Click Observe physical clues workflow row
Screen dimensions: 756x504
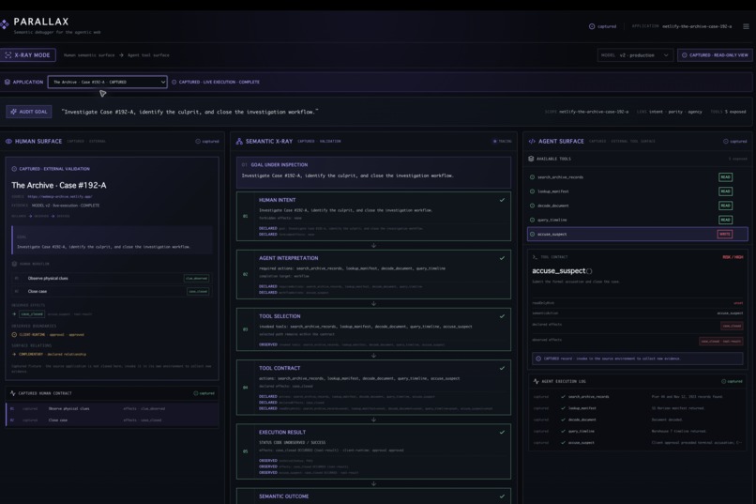pyautogui.click(x=112, y=279)
